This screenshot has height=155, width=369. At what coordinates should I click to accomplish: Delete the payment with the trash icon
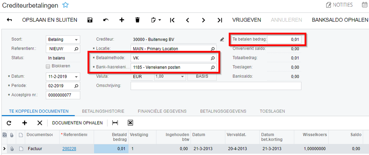point(137,20)
